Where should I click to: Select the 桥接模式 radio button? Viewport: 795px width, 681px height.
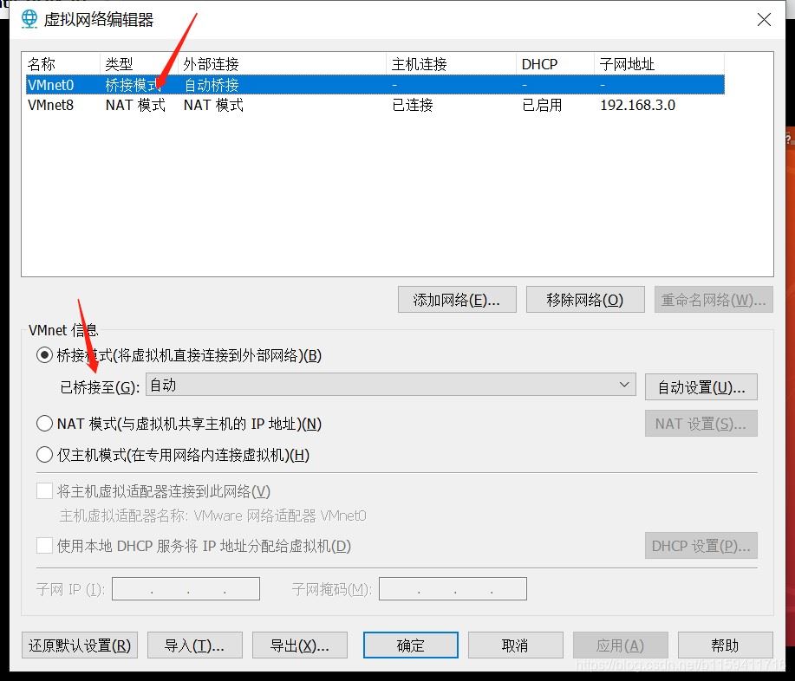tap(44, 355)
